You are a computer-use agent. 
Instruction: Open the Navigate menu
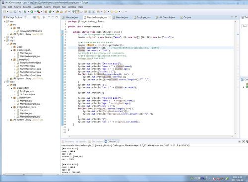tap(38, 7)
